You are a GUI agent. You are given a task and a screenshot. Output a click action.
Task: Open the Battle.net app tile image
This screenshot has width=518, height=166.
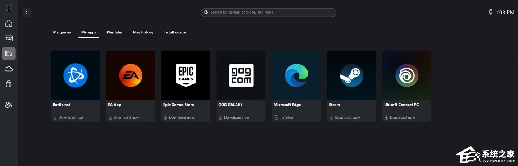[75, 75]
